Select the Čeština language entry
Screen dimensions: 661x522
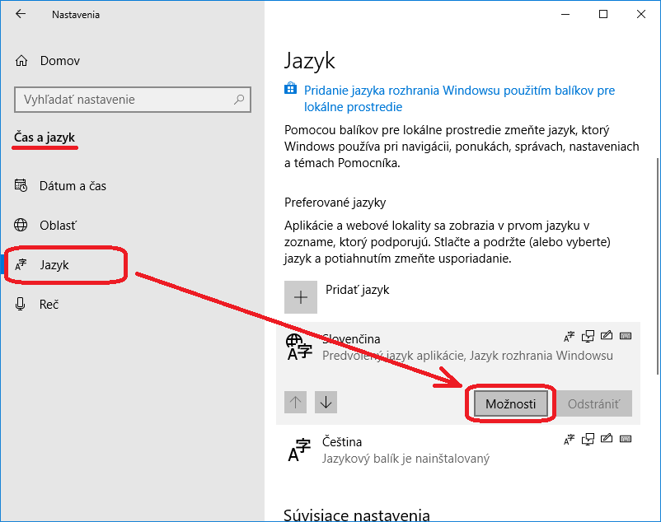[x=457, y=450]
